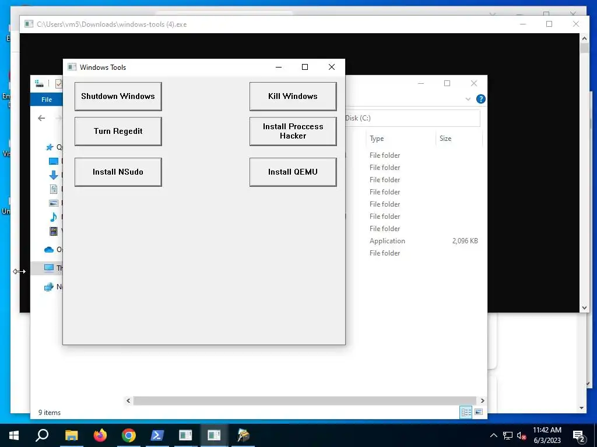Select the Desktop icon in navigation pane
Screen dimensions: 597x447
54,161
